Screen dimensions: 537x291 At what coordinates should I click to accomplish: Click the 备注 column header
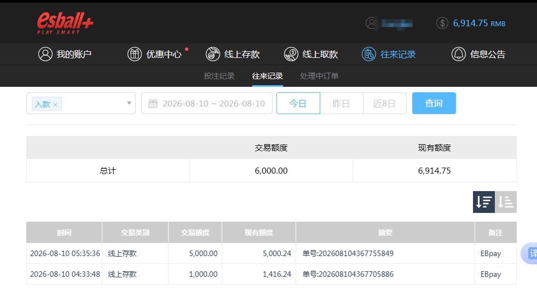tap(495, 233)
